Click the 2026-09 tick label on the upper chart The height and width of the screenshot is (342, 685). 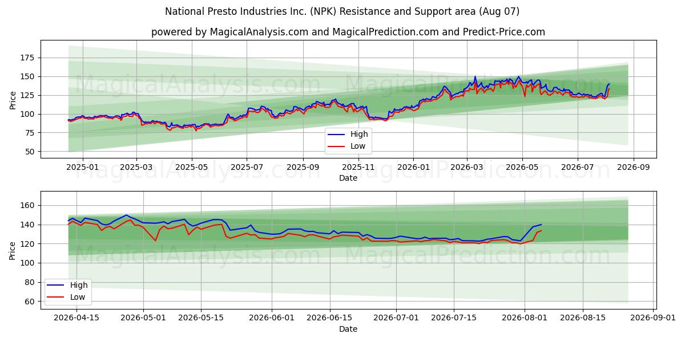[x=633, y=168]
